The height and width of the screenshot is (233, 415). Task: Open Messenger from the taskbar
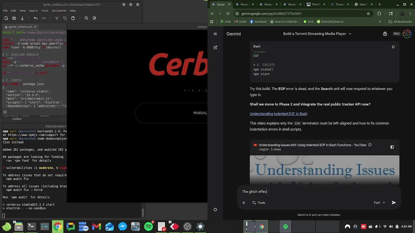tap(123, 227)
